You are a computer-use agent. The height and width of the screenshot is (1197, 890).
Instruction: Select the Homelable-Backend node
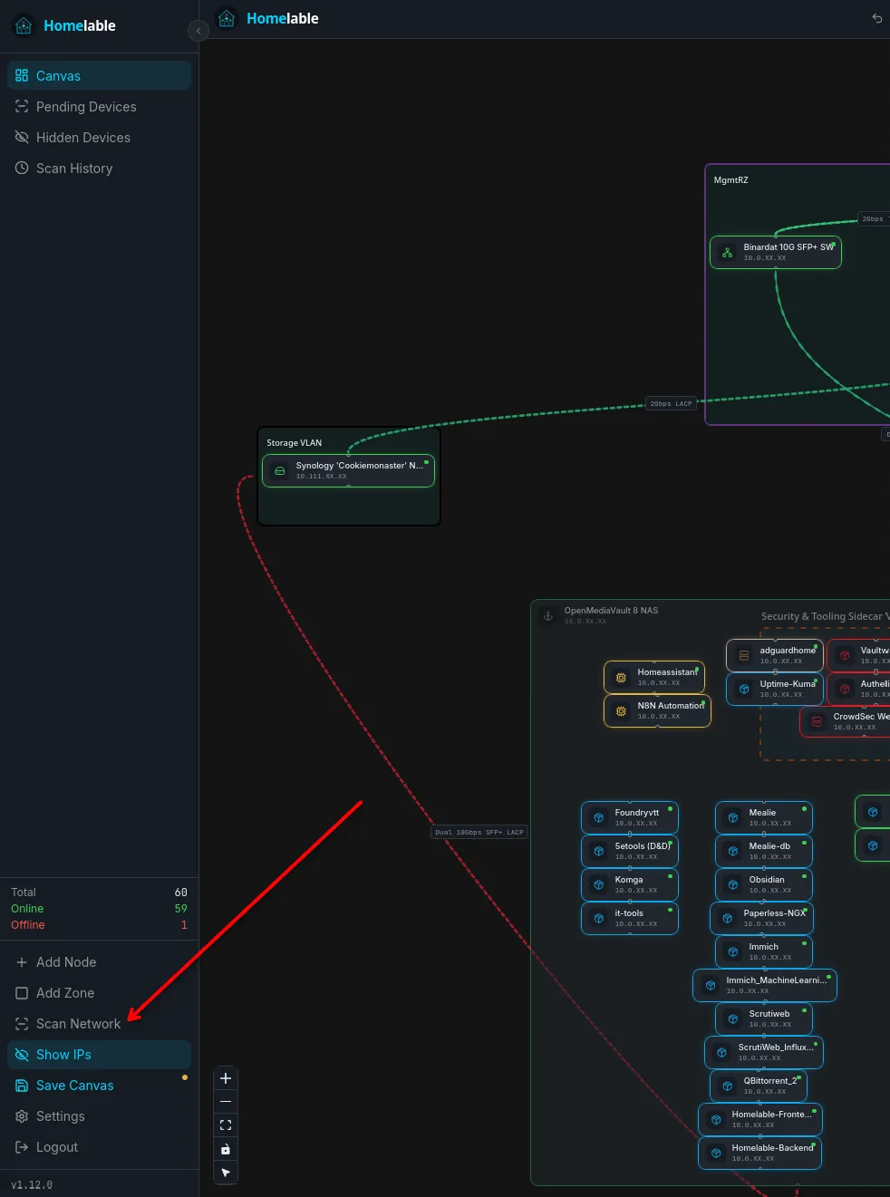coord(759,1153)
